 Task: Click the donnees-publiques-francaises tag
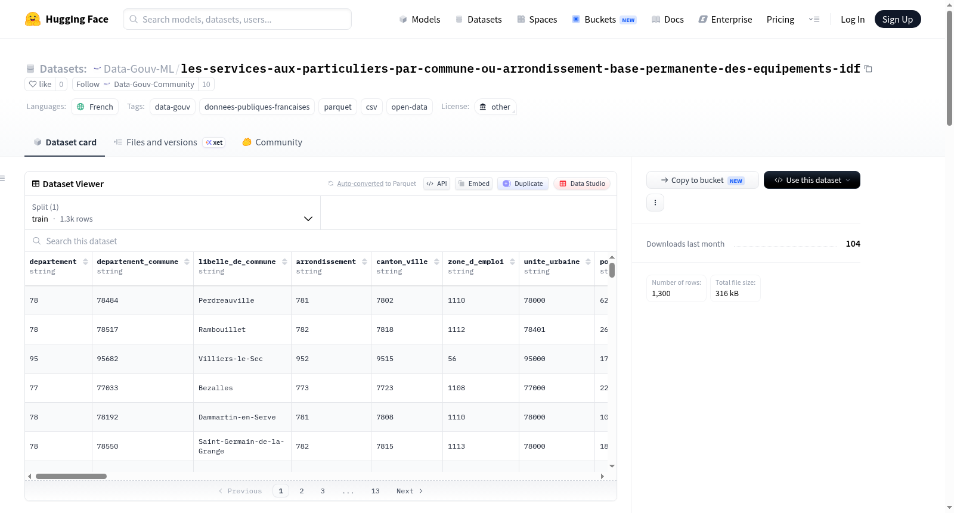(x=257, y=107)
